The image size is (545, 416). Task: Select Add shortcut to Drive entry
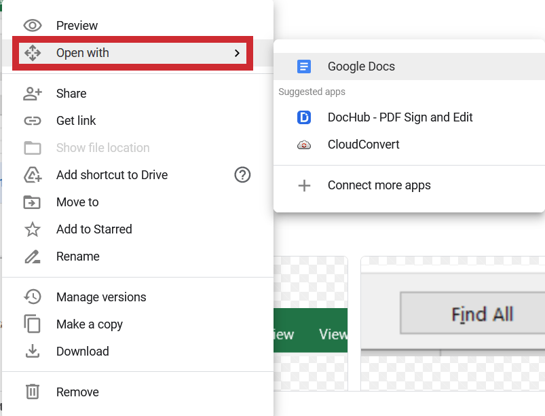click(112, 175)
